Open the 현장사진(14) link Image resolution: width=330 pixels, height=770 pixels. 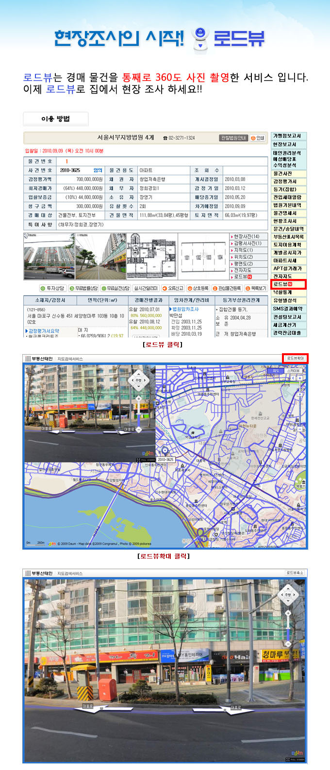tap(247, 237)
